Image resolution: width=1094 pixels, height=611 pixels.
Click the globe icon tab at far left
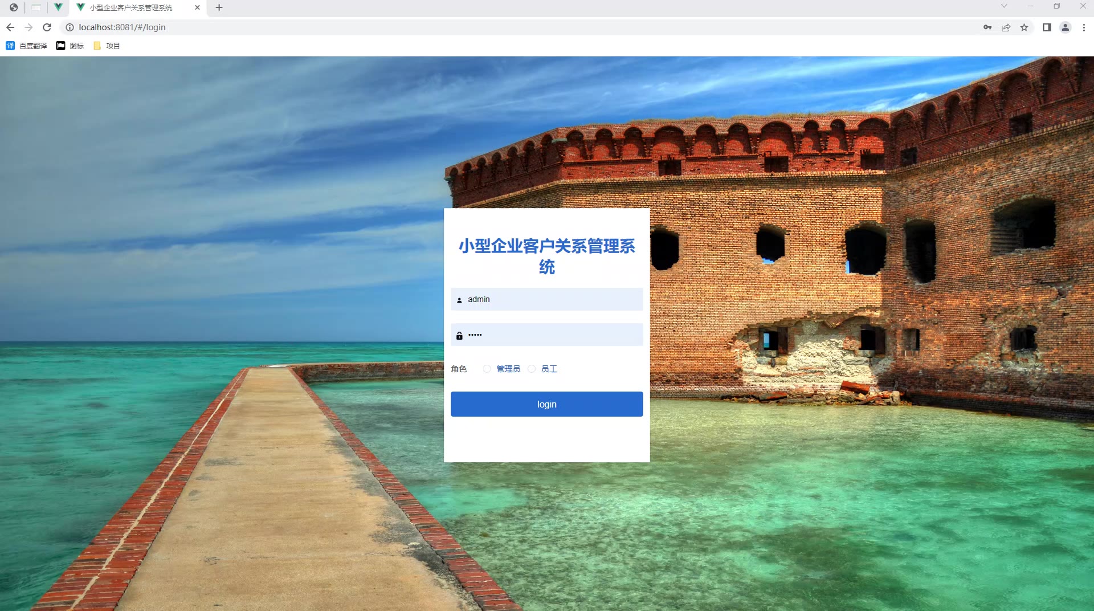14,7
